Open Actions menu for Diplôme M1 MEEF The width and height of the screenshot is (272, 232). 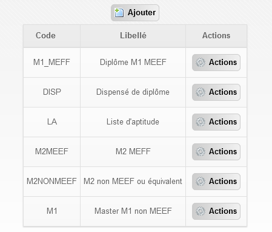point(216,63)
